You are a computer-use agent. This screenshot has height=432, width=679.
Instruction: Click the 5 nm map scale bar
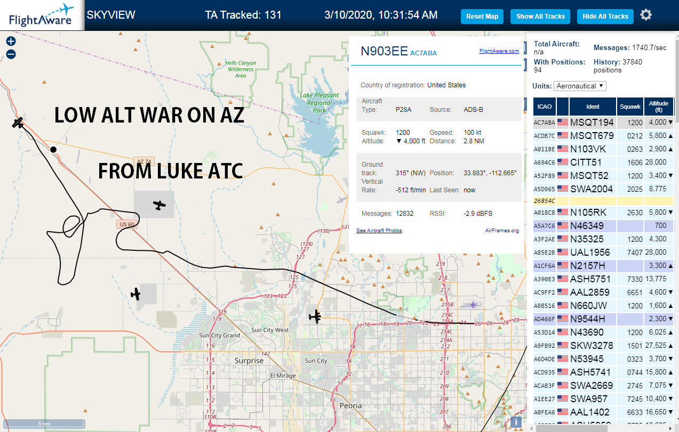click(43, 423)
